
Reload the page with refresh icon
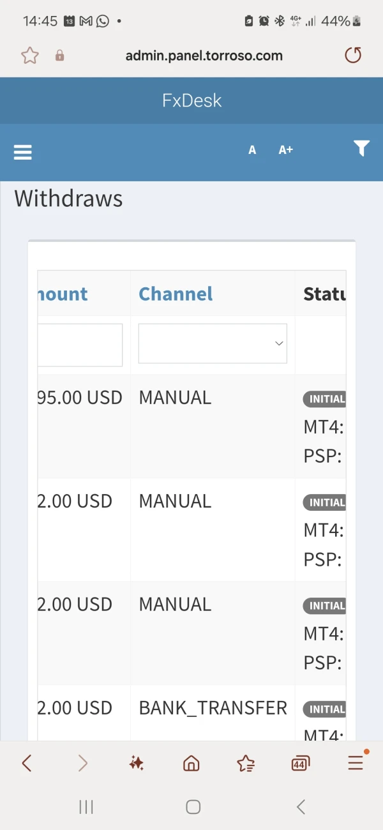click(353, 56)
